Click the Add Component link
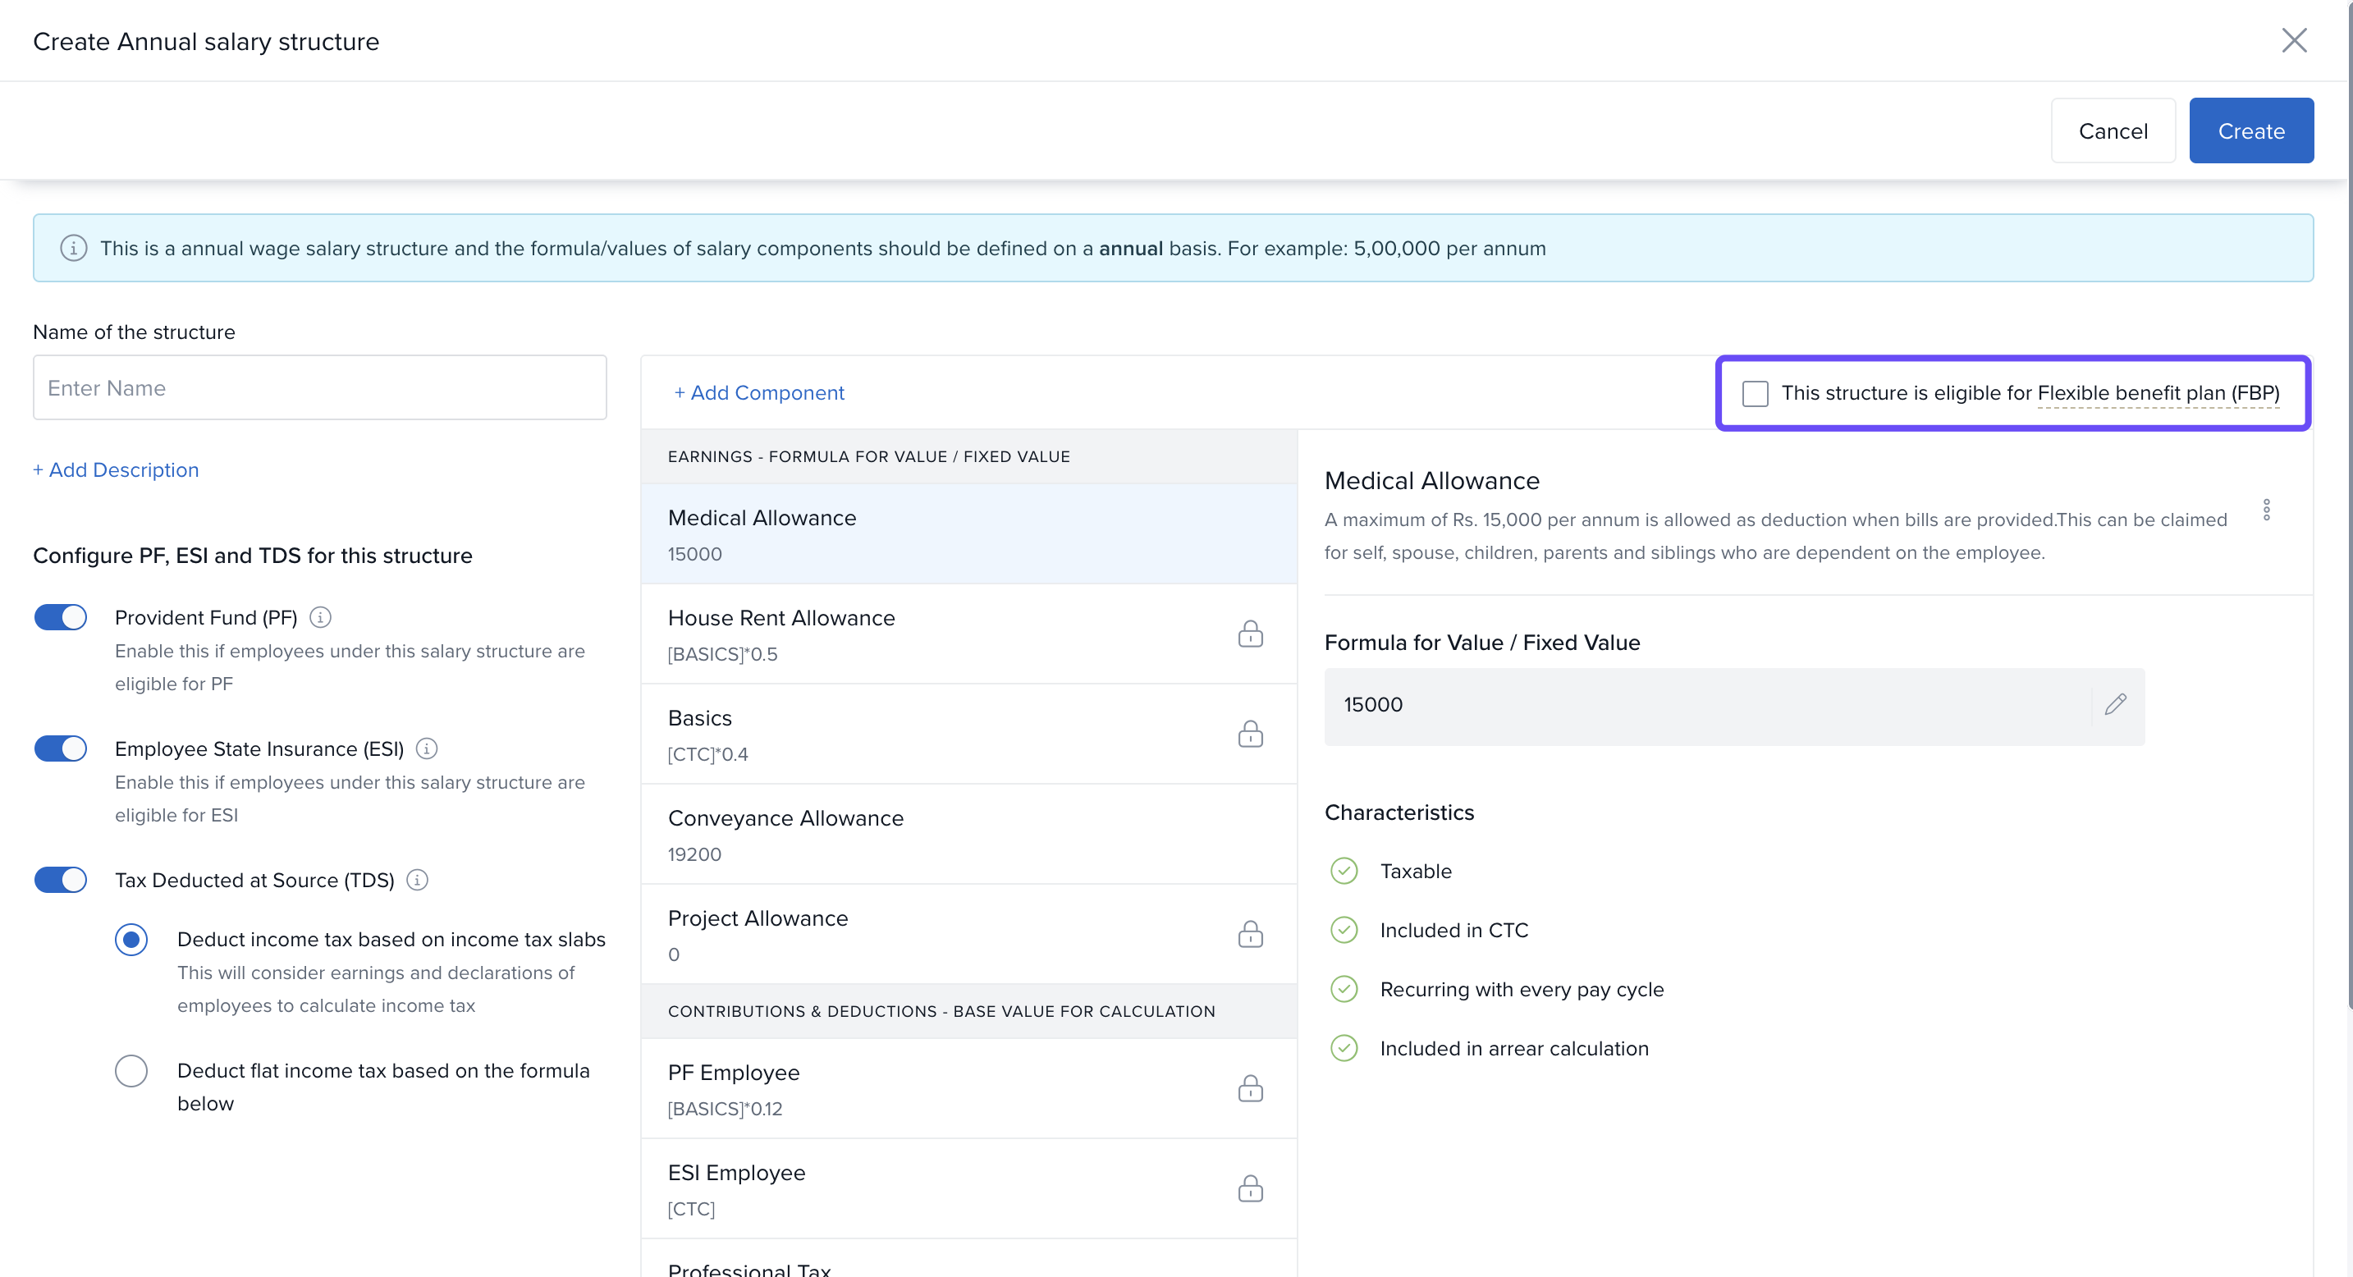This screenshot has height=1277, width=2353. pos(759,393)
